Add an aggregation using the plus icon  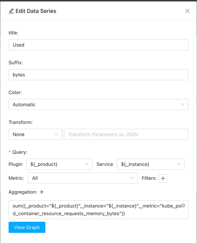point(42,192)
